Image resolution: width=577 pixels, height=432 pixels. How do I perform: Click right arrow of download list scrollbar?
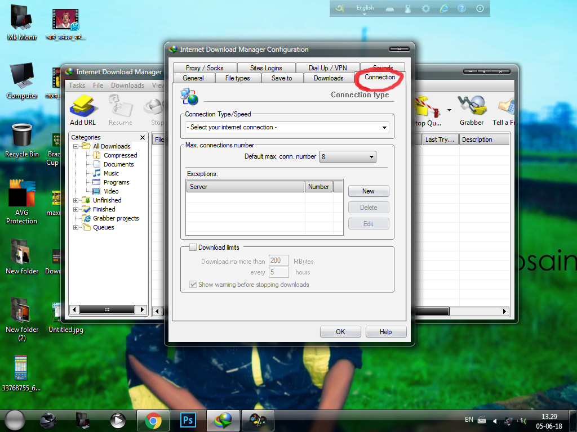(x=504, y=312)
